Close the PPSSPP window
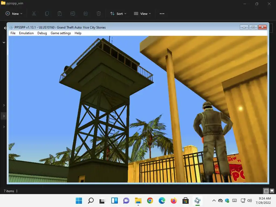The width and height of the screenshot is (276, 207). coord(263,27)
